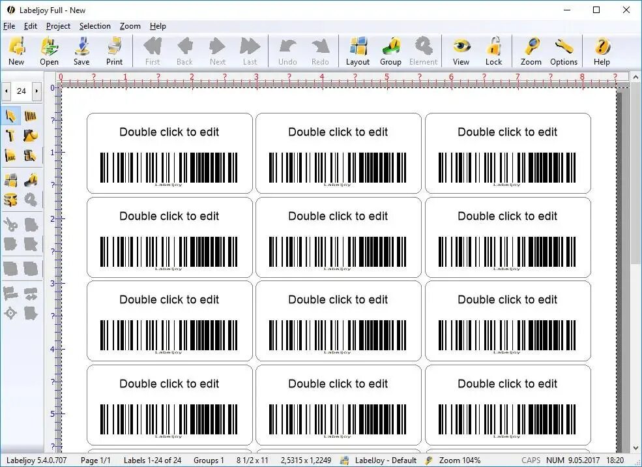Go to First page

[153, 51]
